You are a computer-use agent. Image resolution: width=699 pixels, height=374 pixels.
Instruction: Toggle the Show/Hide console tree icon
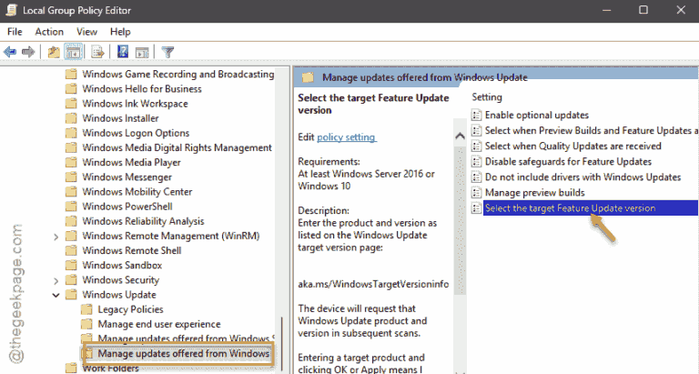click(x=74, y=52)
